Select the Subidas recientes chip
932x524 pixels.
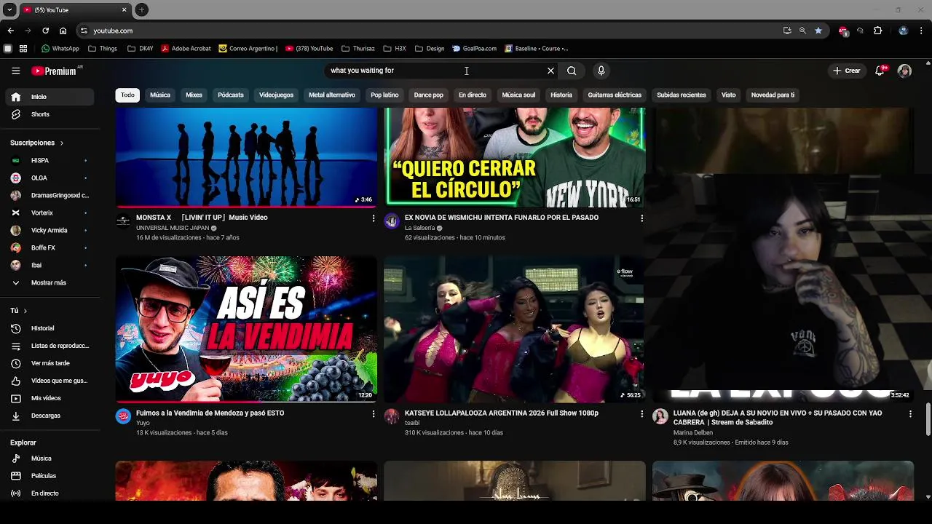(682, 95)
